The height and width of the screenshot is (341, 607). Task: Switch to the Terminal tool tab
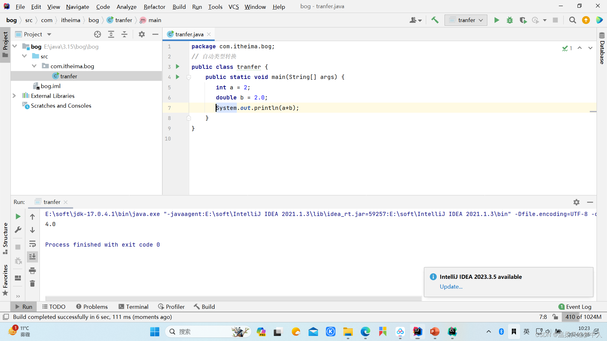tap(133, 307)
